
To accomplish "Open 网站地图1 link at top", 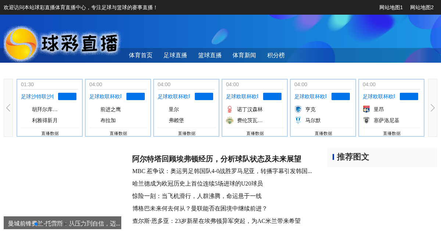I will [391, 7].
